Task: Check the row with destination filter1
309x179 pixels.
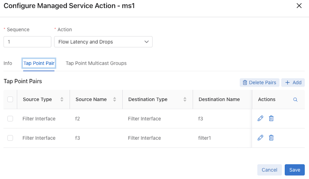Action: point(10,138)
